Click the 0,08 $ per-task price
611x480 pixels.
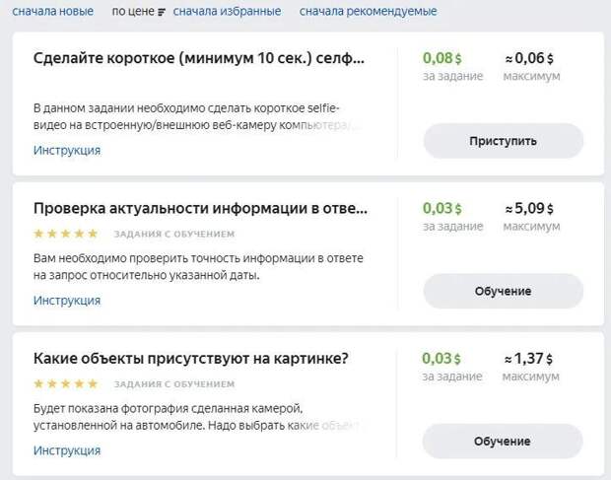441,58
